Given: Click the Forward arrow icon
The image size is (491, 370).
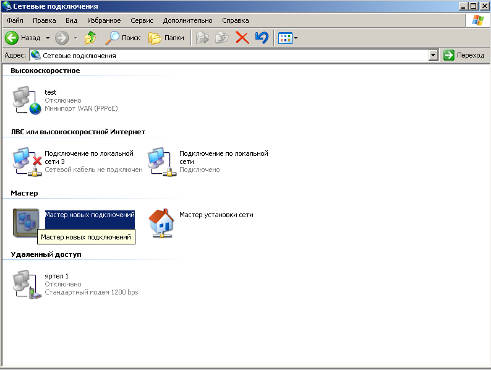Looking at the screenshot, I should [x=62, y=38].
